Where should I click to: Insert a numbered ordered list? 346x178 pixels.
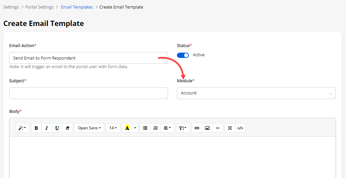[156, 128]
